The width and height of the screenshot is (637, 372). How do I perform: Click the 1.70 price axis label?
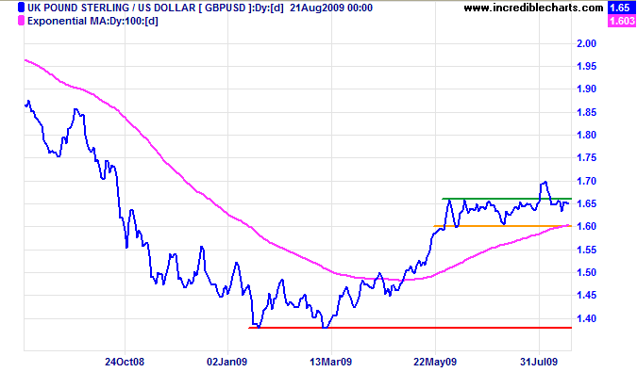(x=586, y=181)
